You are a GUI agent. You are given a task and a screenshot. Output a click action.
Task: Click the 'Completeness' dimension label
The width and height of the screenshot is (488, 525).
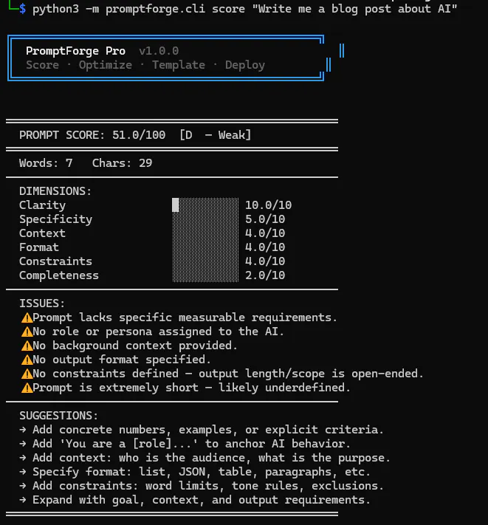[59, 275]
